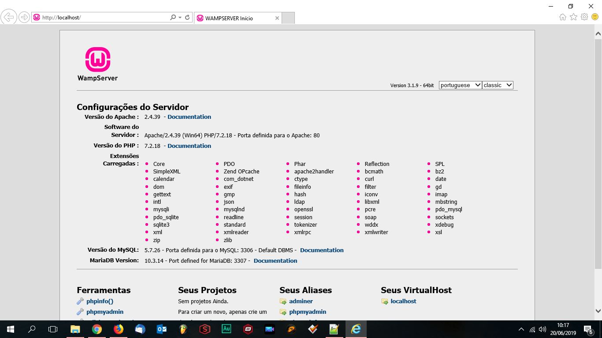This screenshot has width=602, height=338.
Task: Open the Windows Start menu
Action: [x=11, y=329]
